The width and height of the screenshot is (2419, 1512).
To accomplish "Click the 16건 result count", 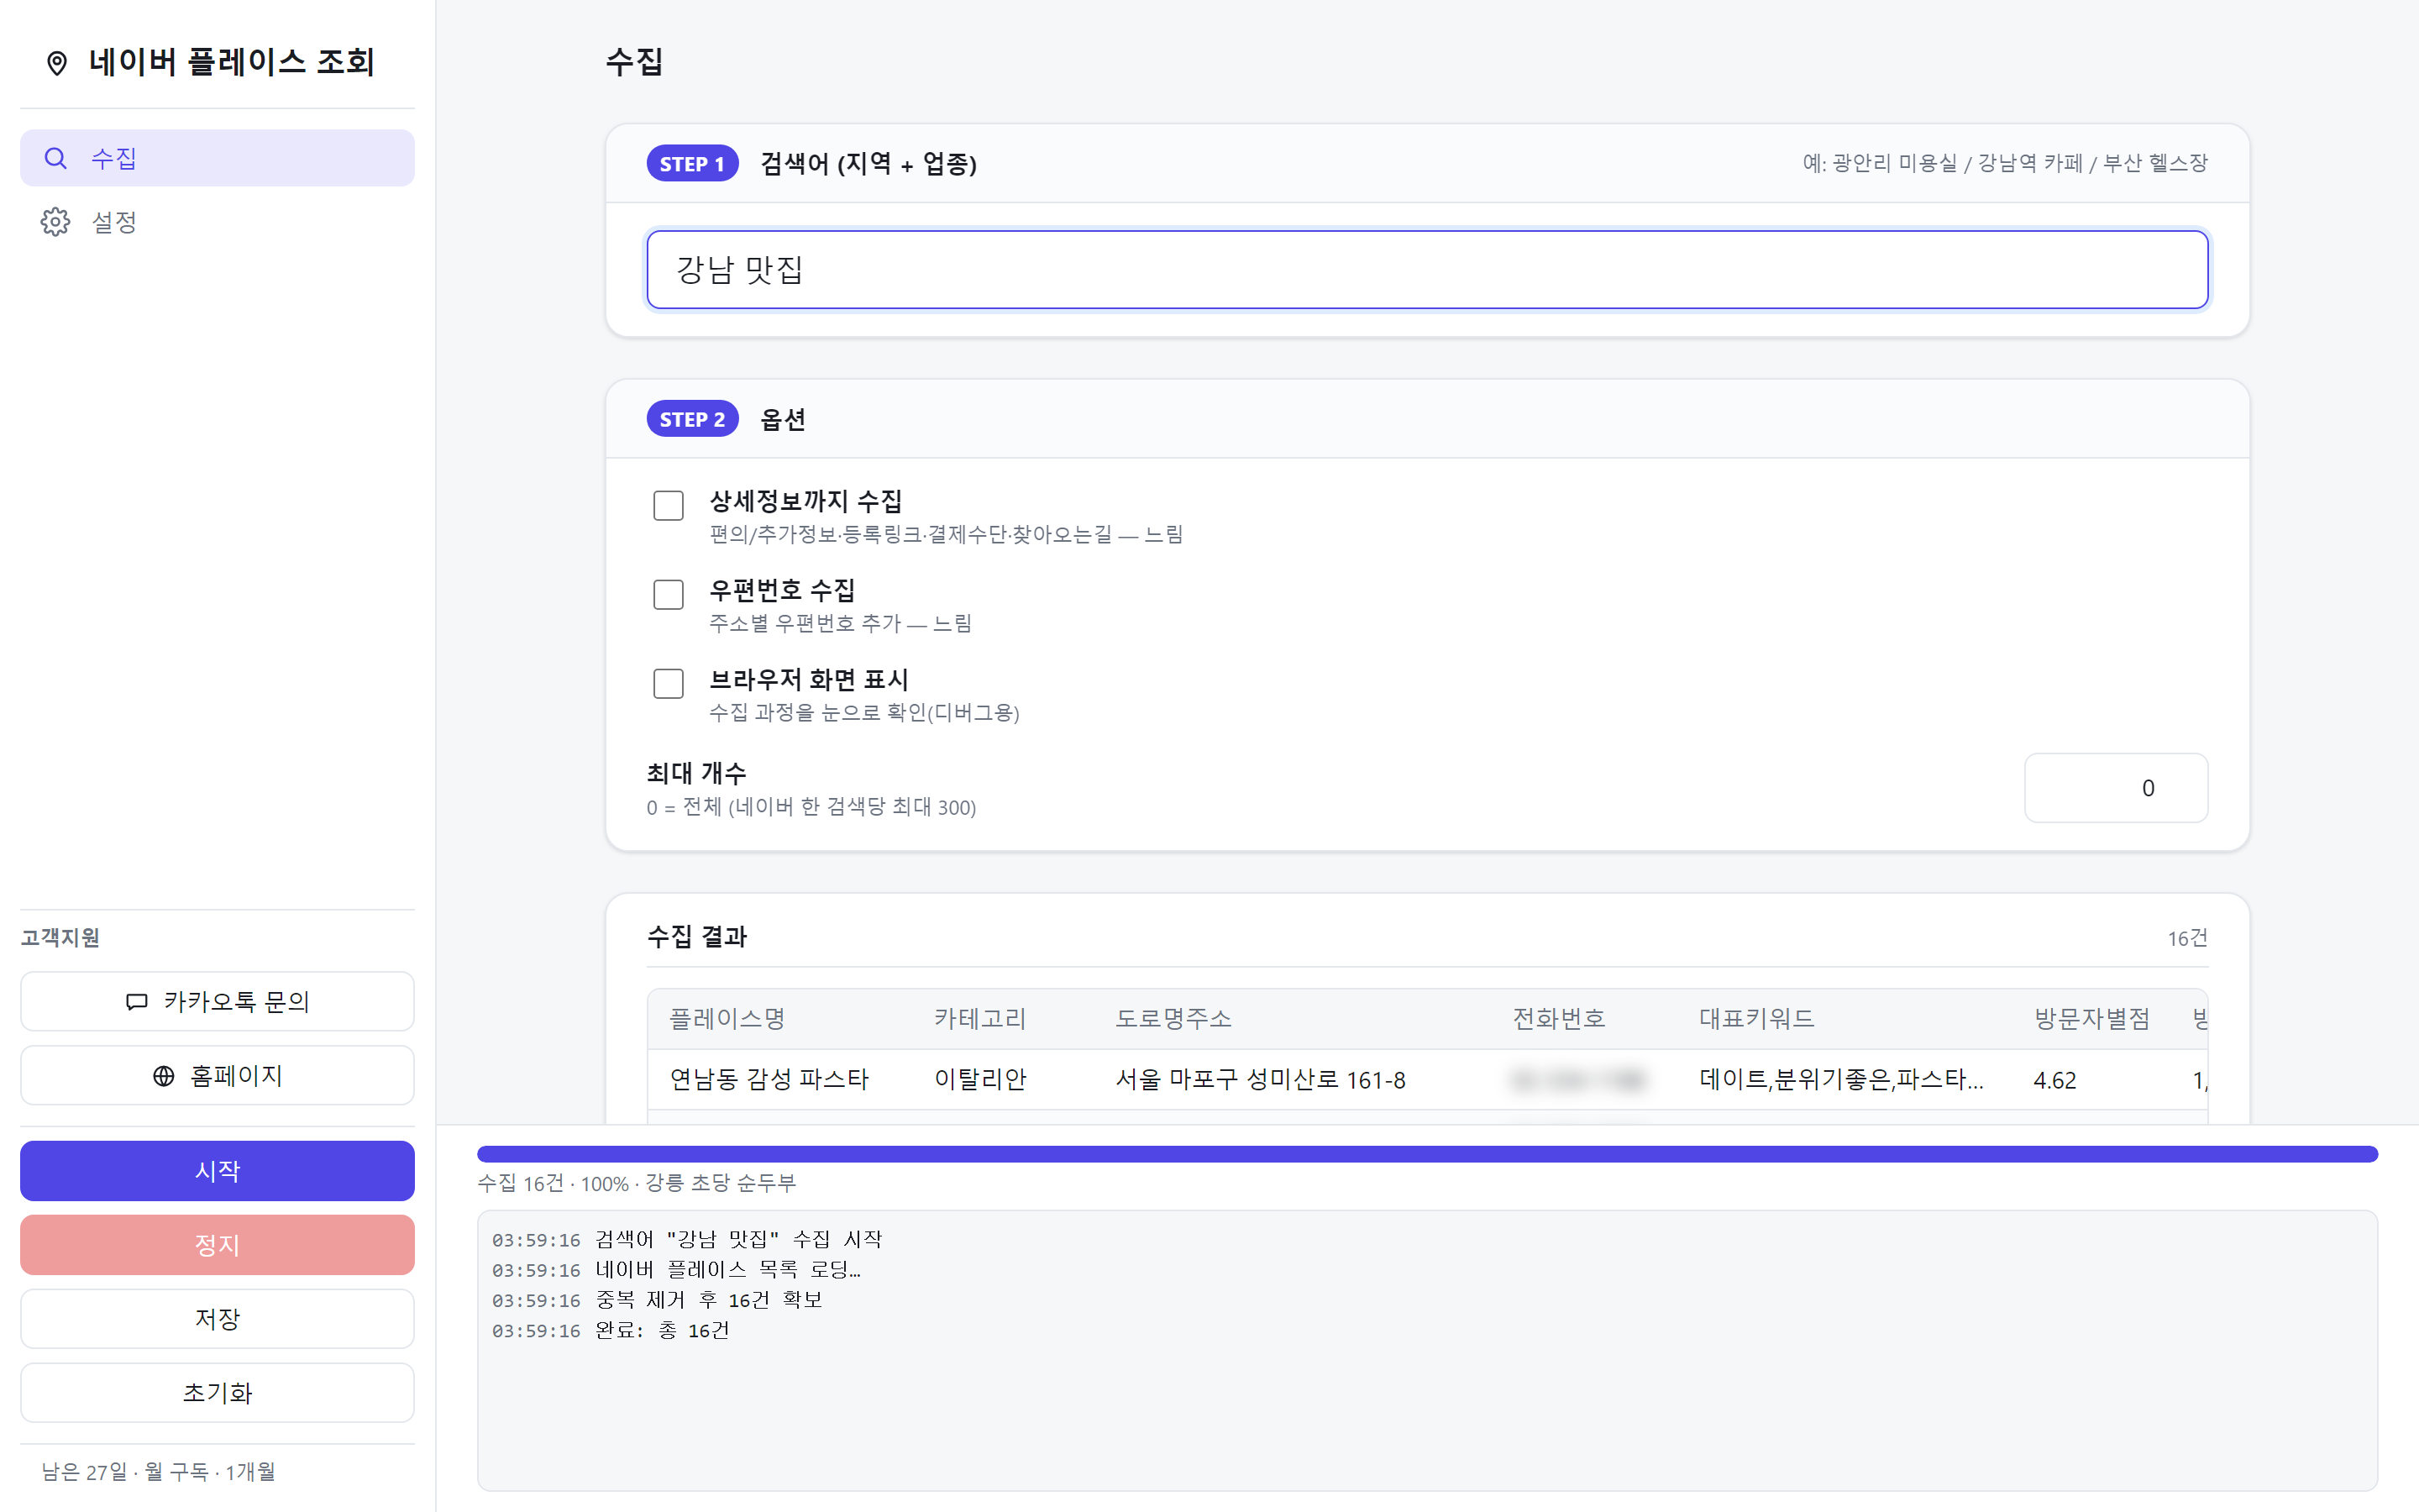I will click(2187, 938).
